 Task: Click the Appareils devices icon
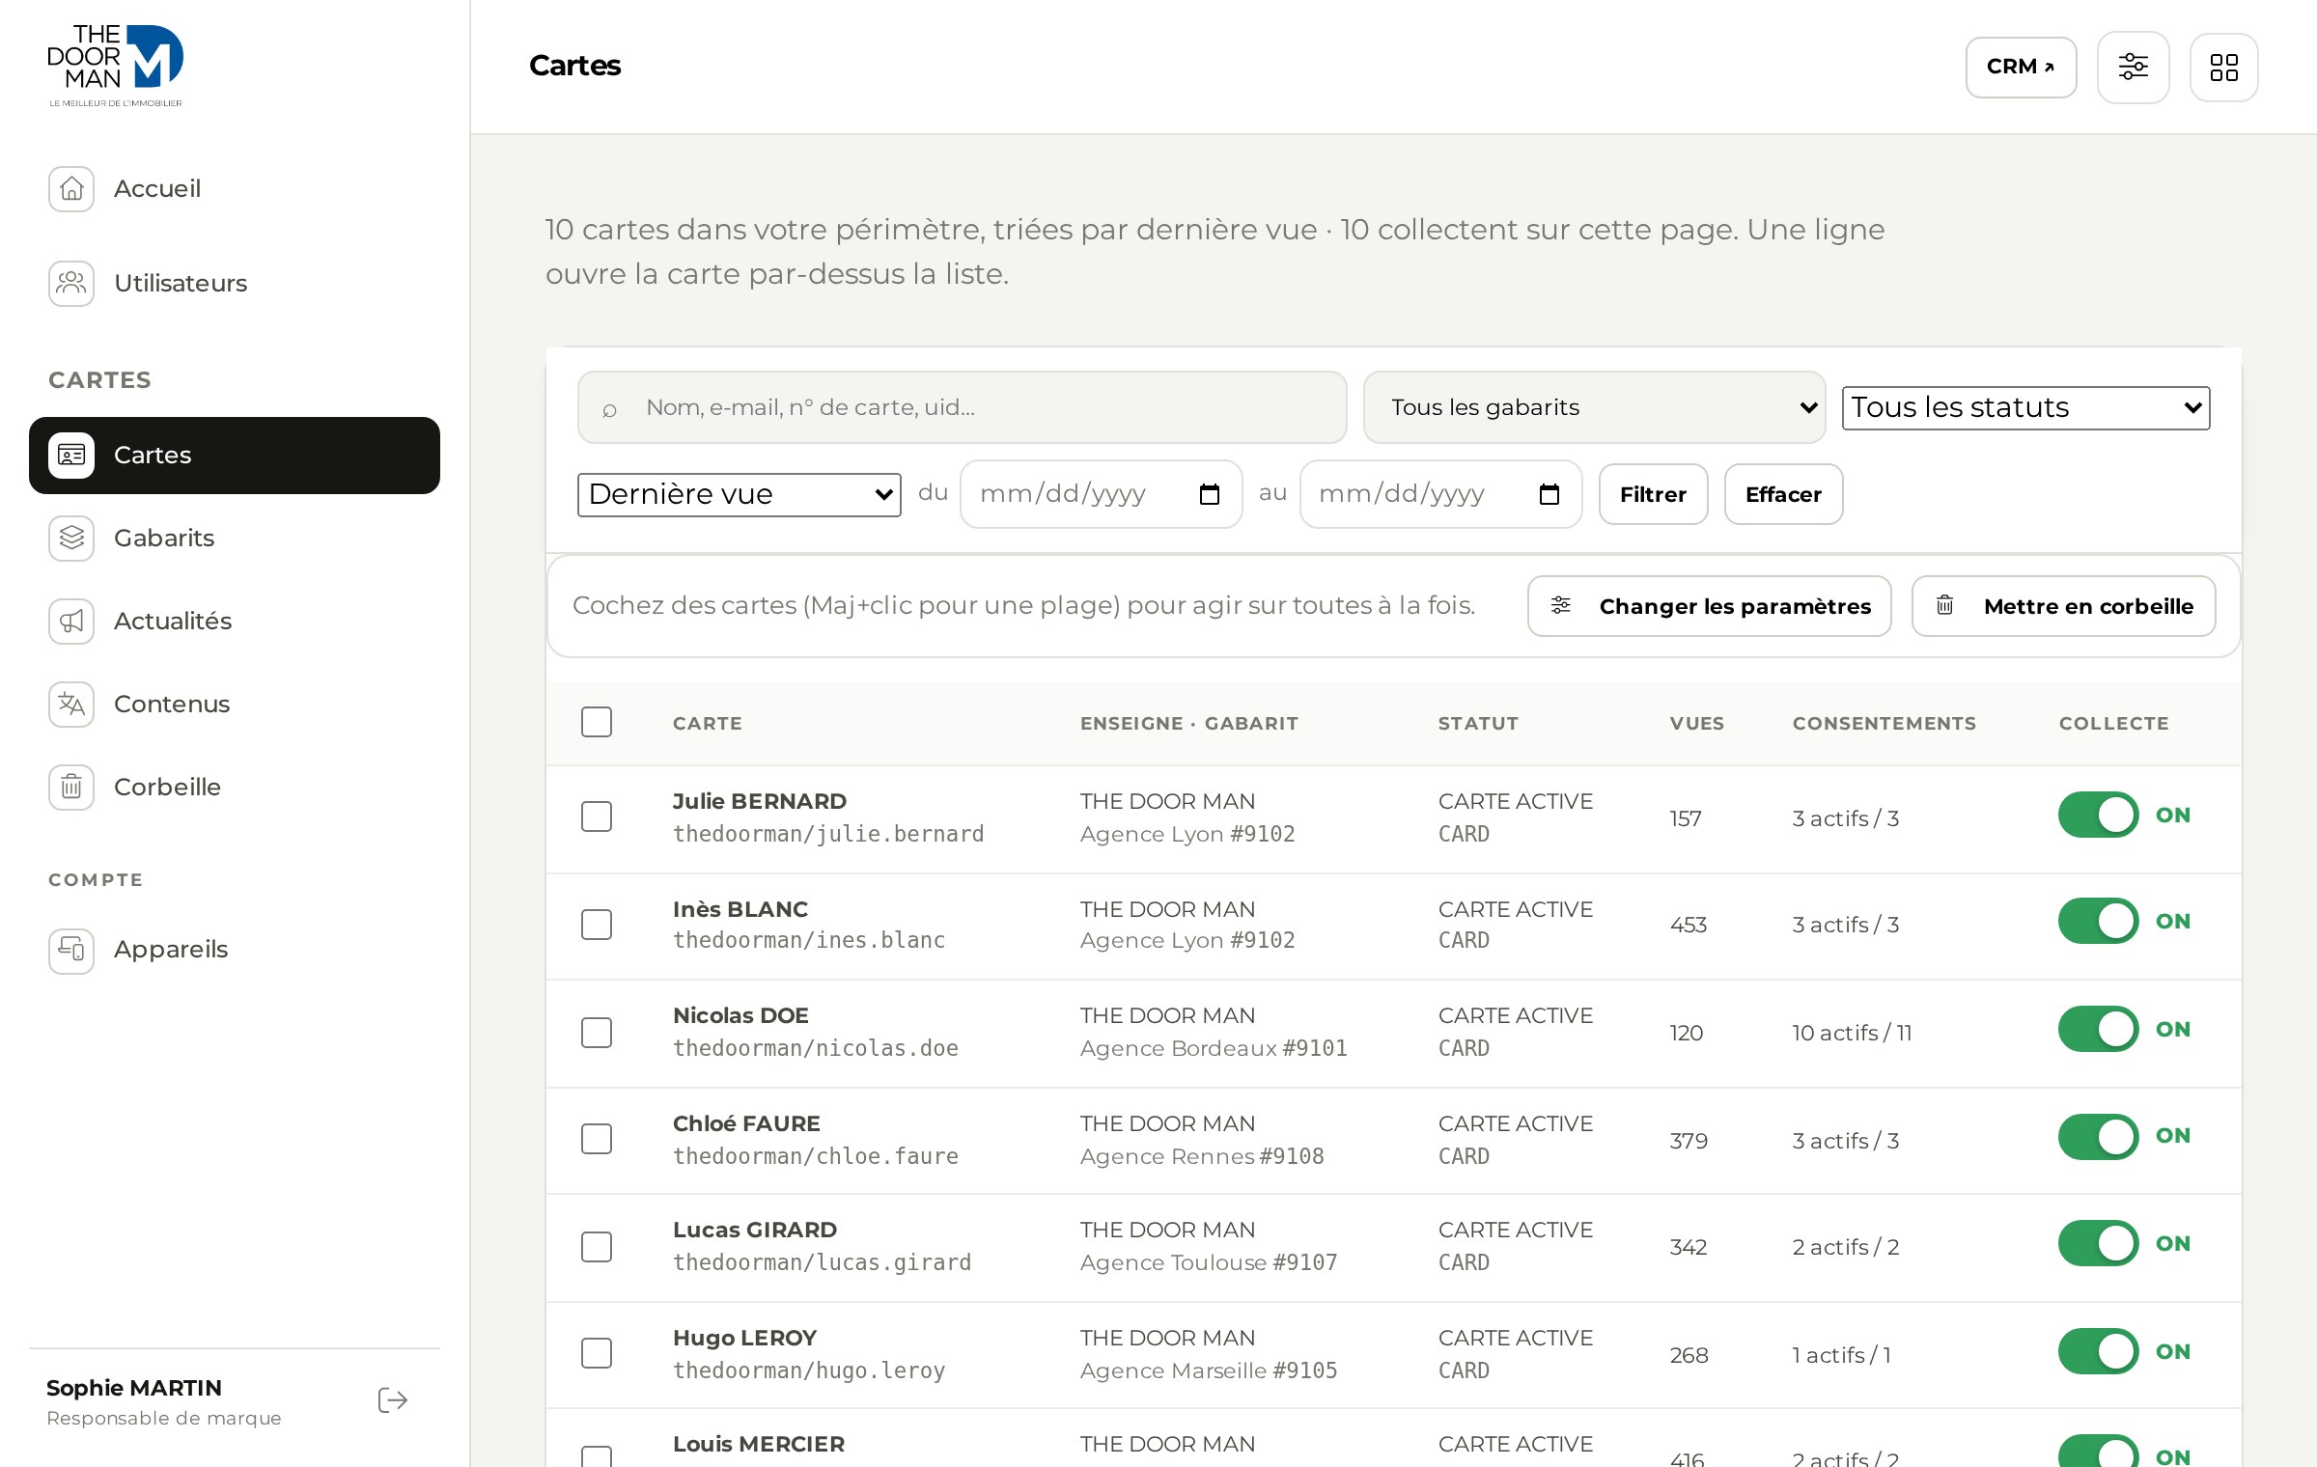point(71,951)
